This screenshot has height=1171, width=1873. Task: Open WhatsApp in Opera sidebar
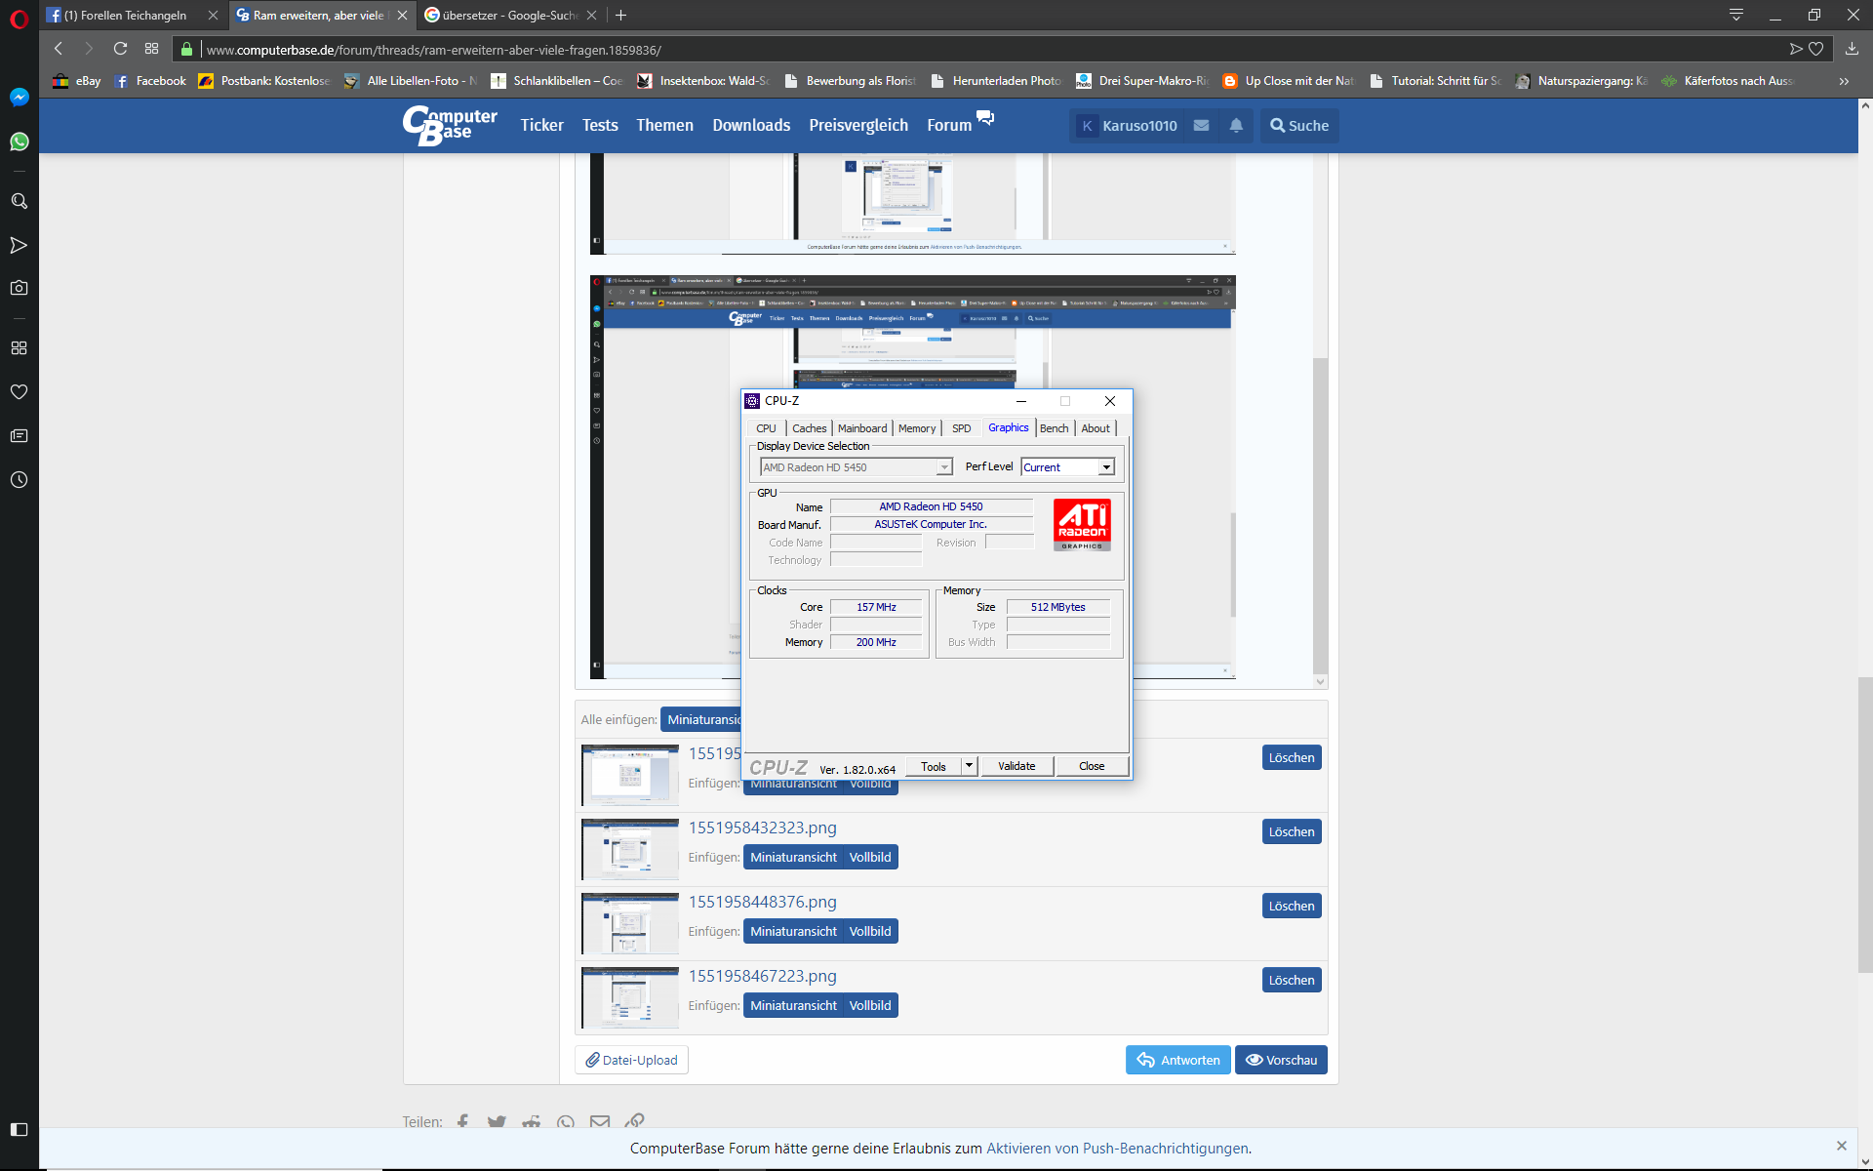tap(19, 141)
